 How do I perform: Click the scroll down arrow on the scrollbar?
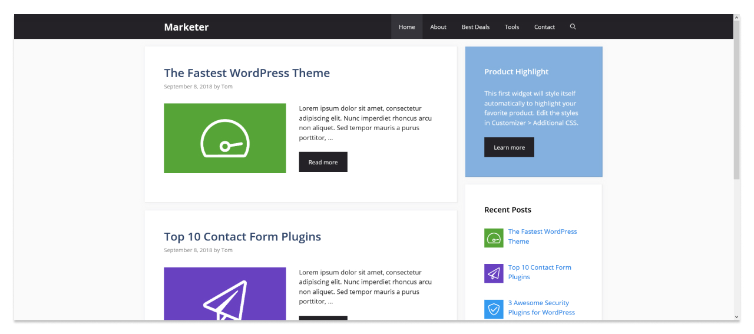pyautogui.click(x=736, y=317)
